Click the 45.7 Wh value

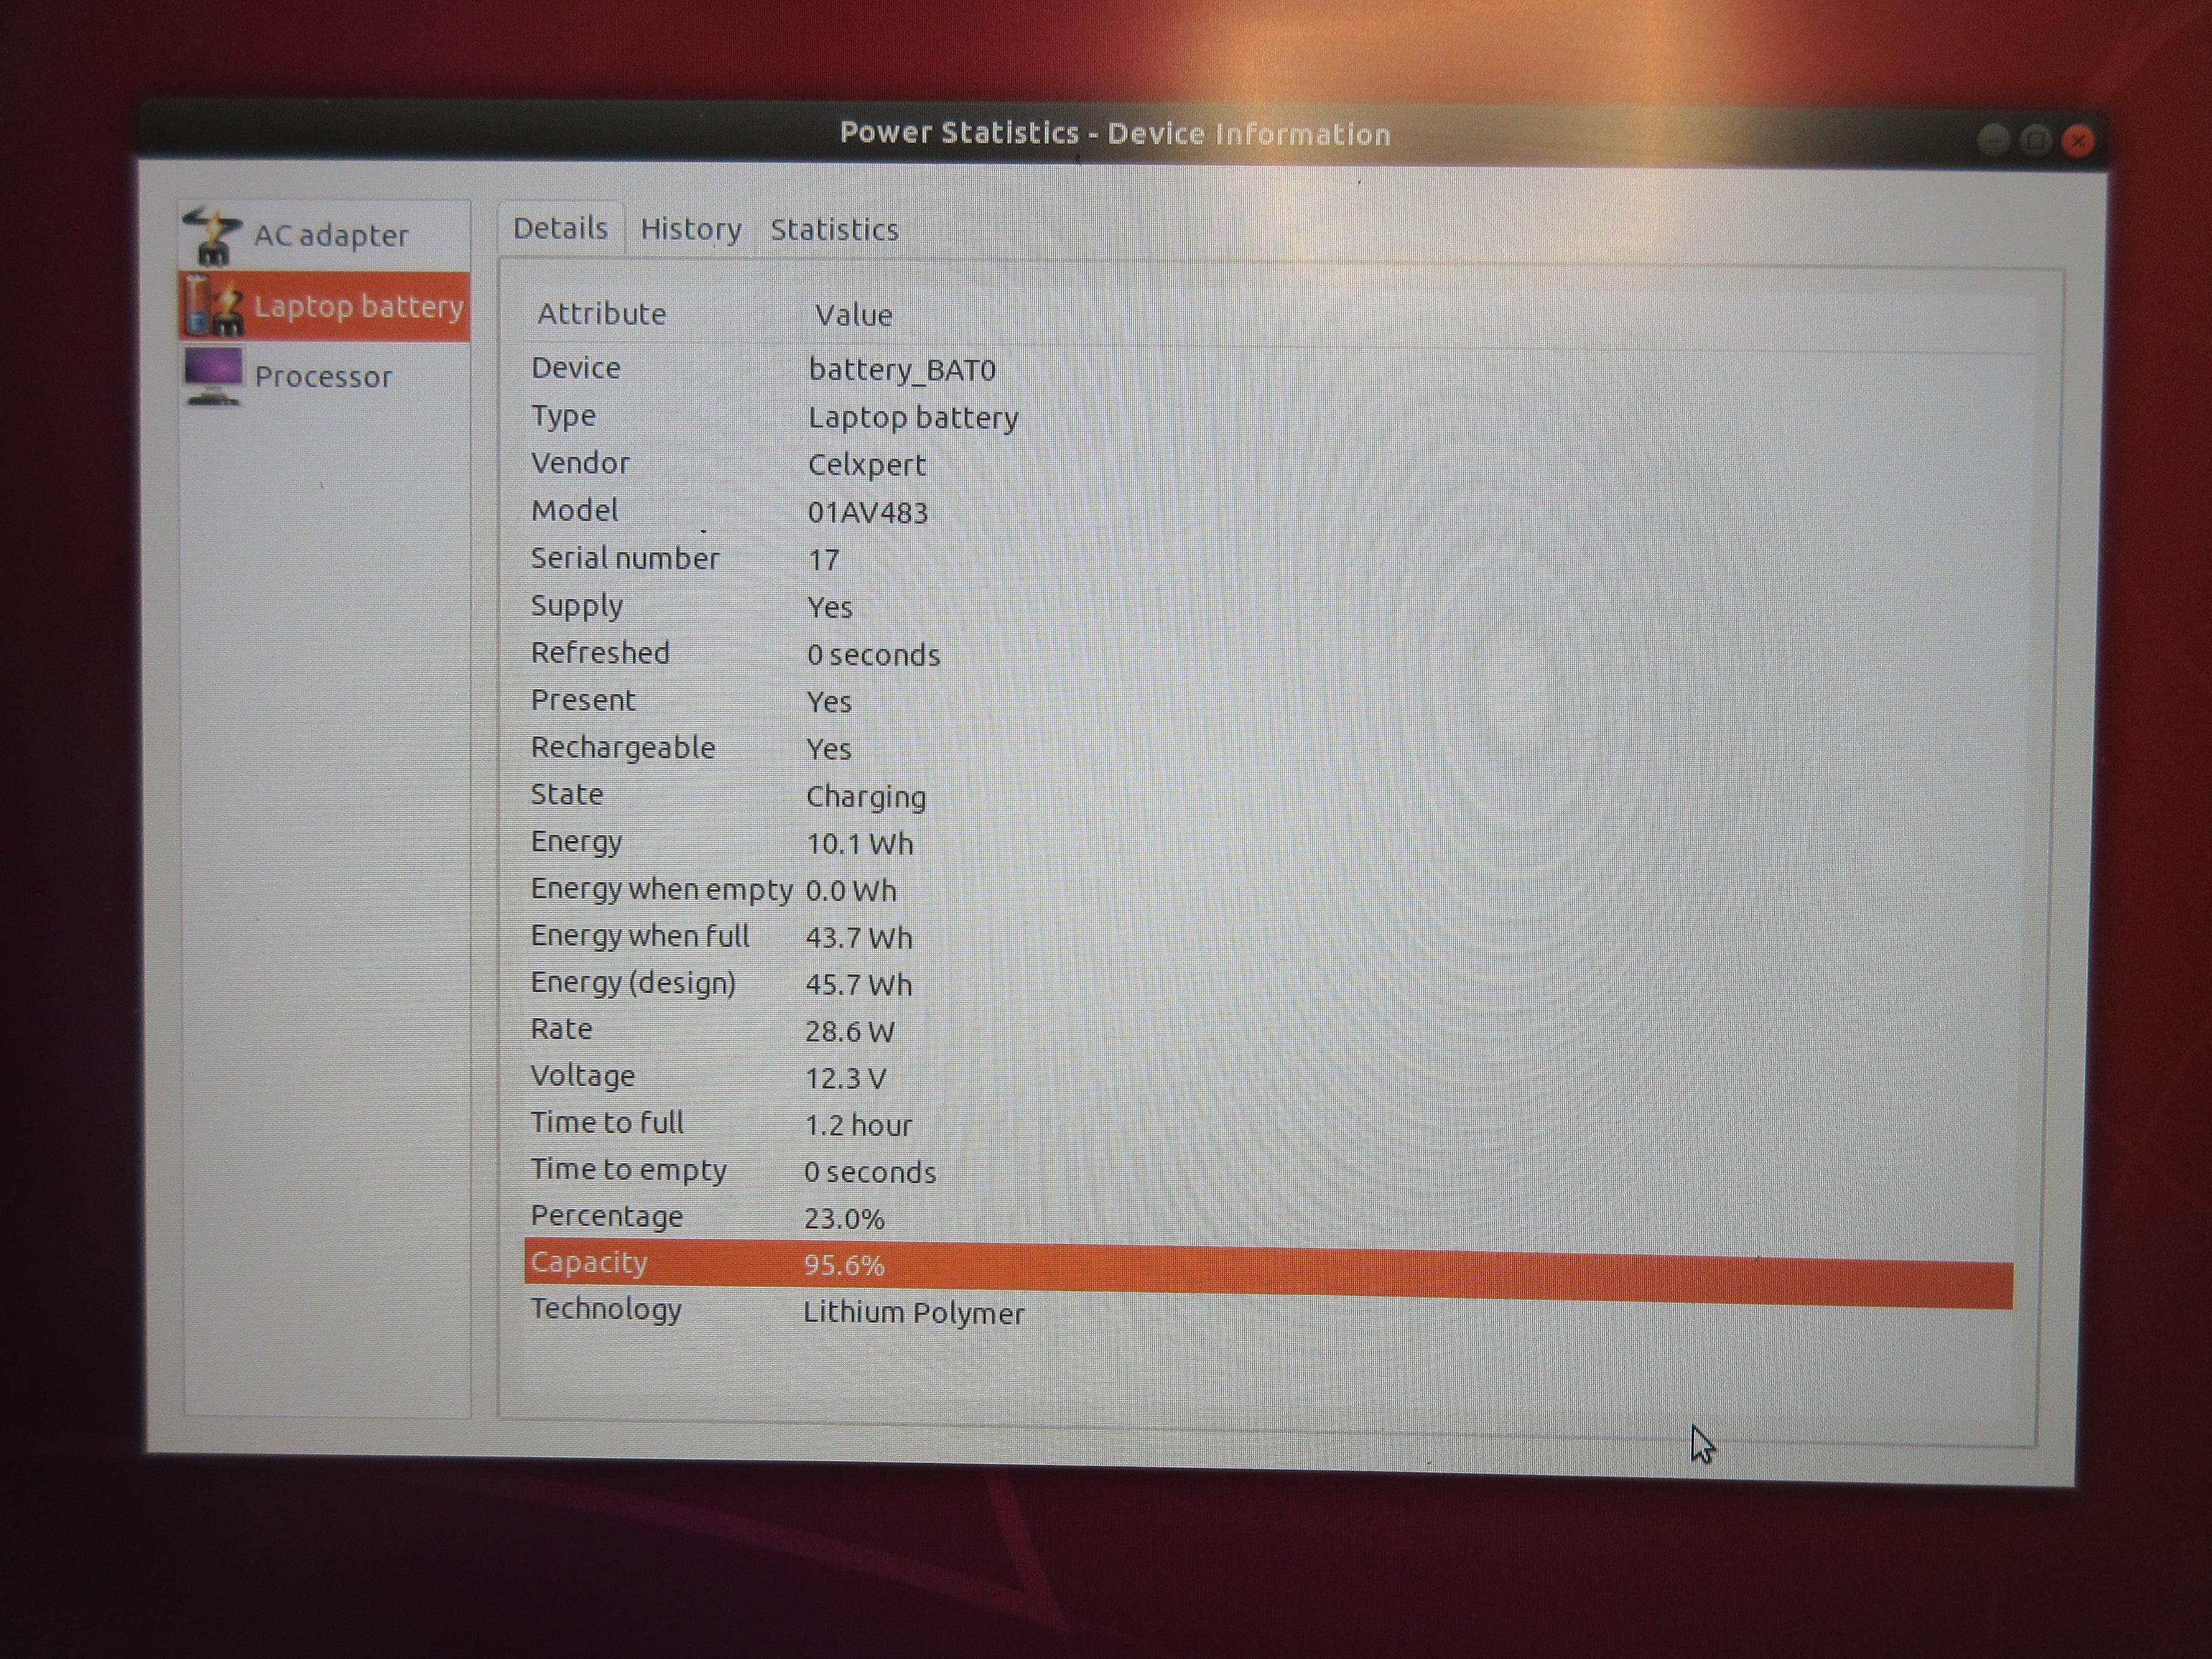(859, 985)
